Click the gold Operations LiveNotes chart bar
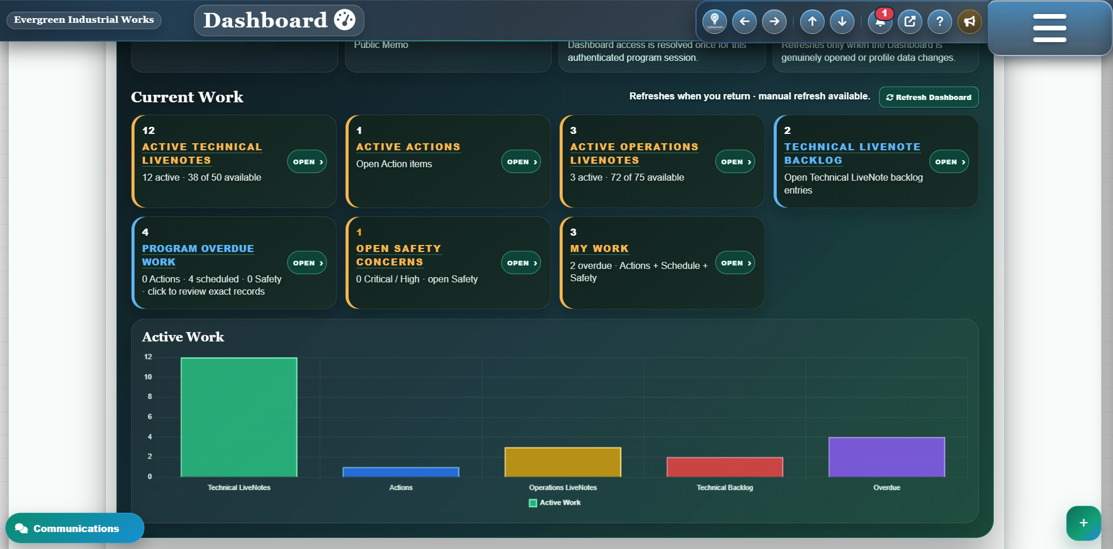The width and height of the screenshot is (1113, 549). pos(563,462)
